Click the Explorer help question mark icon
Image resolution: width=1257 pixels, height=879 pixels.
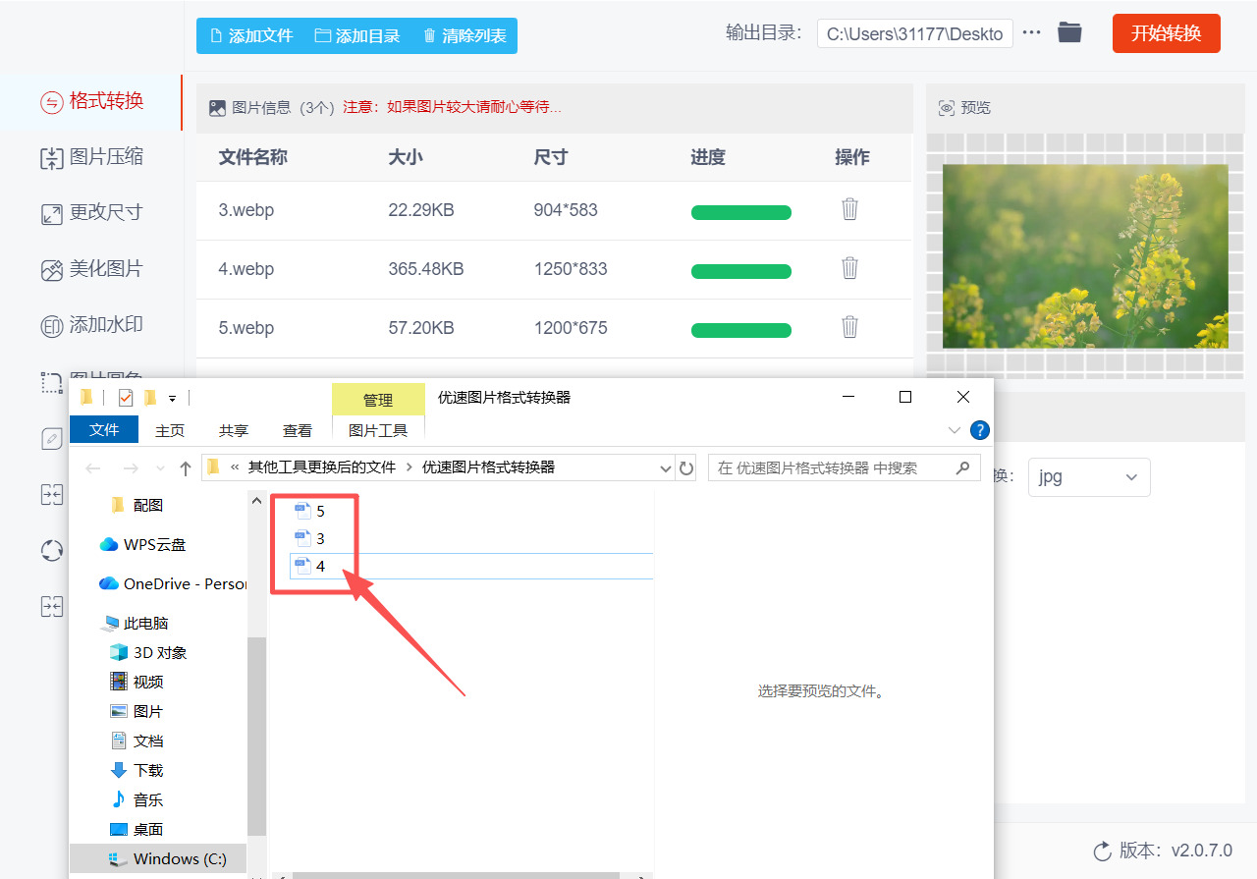(979, 430)
